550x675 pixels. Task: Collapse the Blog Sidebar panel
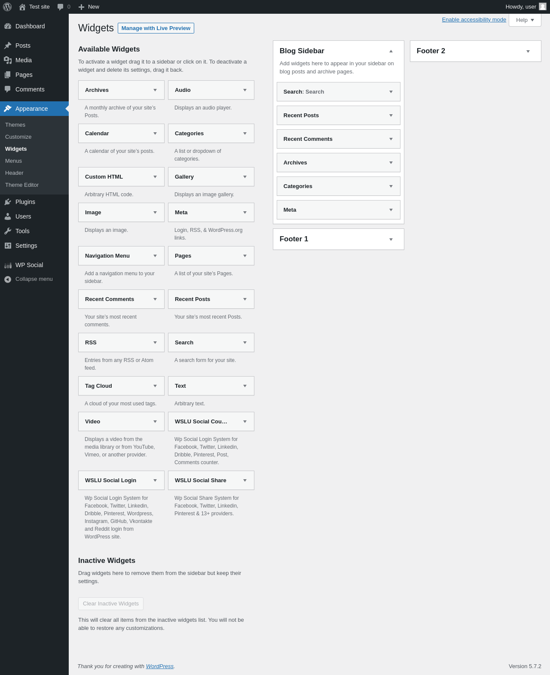391,51
